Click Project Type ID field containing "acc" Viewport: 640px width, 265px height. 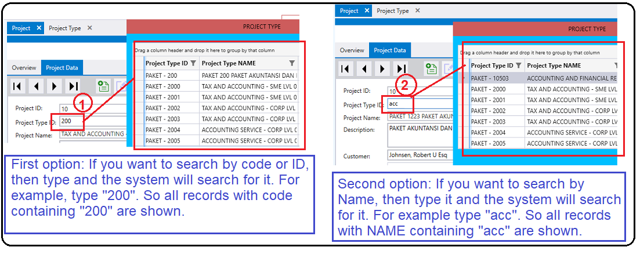(x=398, y=104)
